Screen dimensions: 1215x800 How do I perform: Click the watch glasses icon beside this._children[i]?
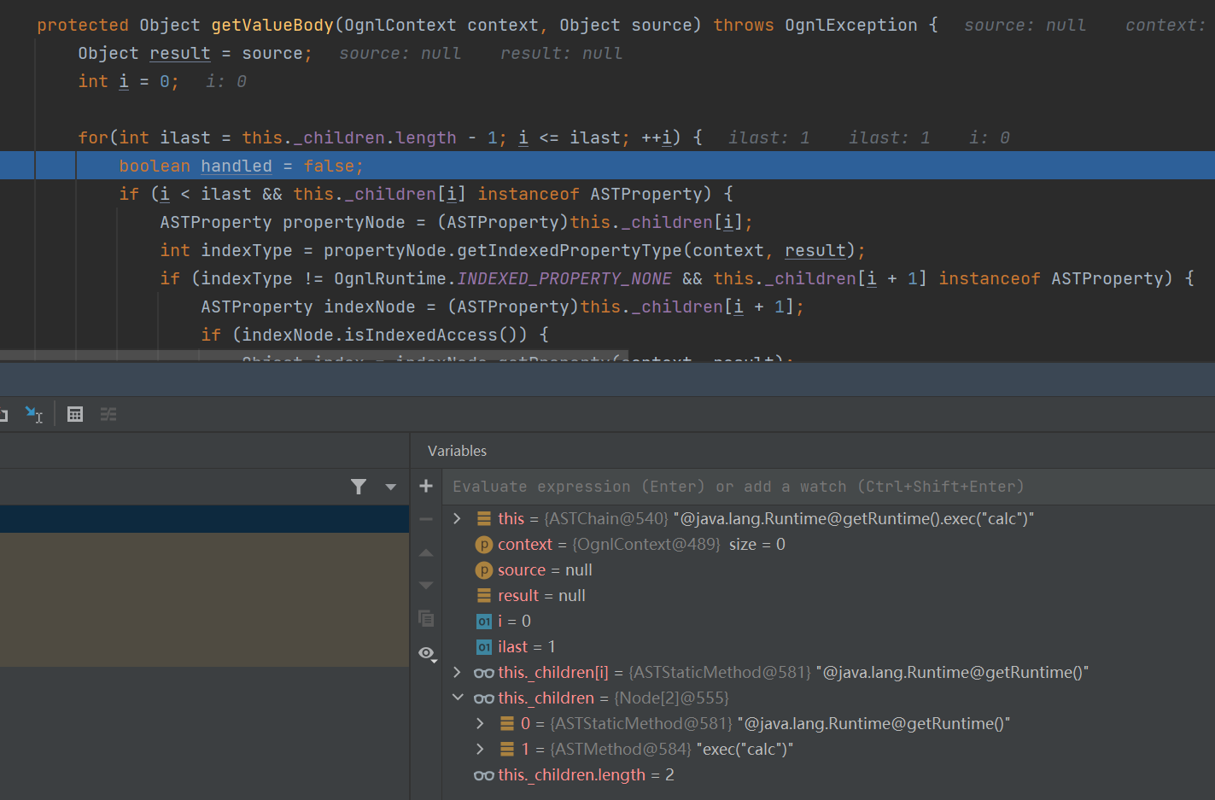pyautogui.click(x=484, y=673)
